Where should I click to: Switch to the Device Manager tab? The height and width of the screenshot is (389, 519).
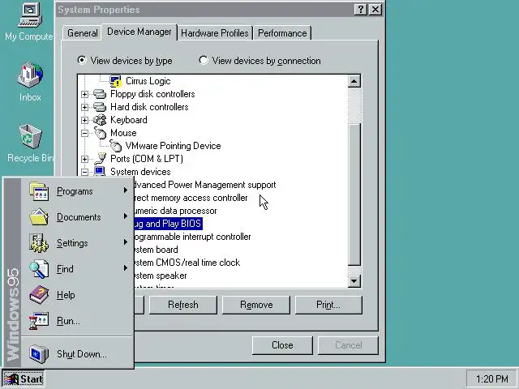click(139, 32)
